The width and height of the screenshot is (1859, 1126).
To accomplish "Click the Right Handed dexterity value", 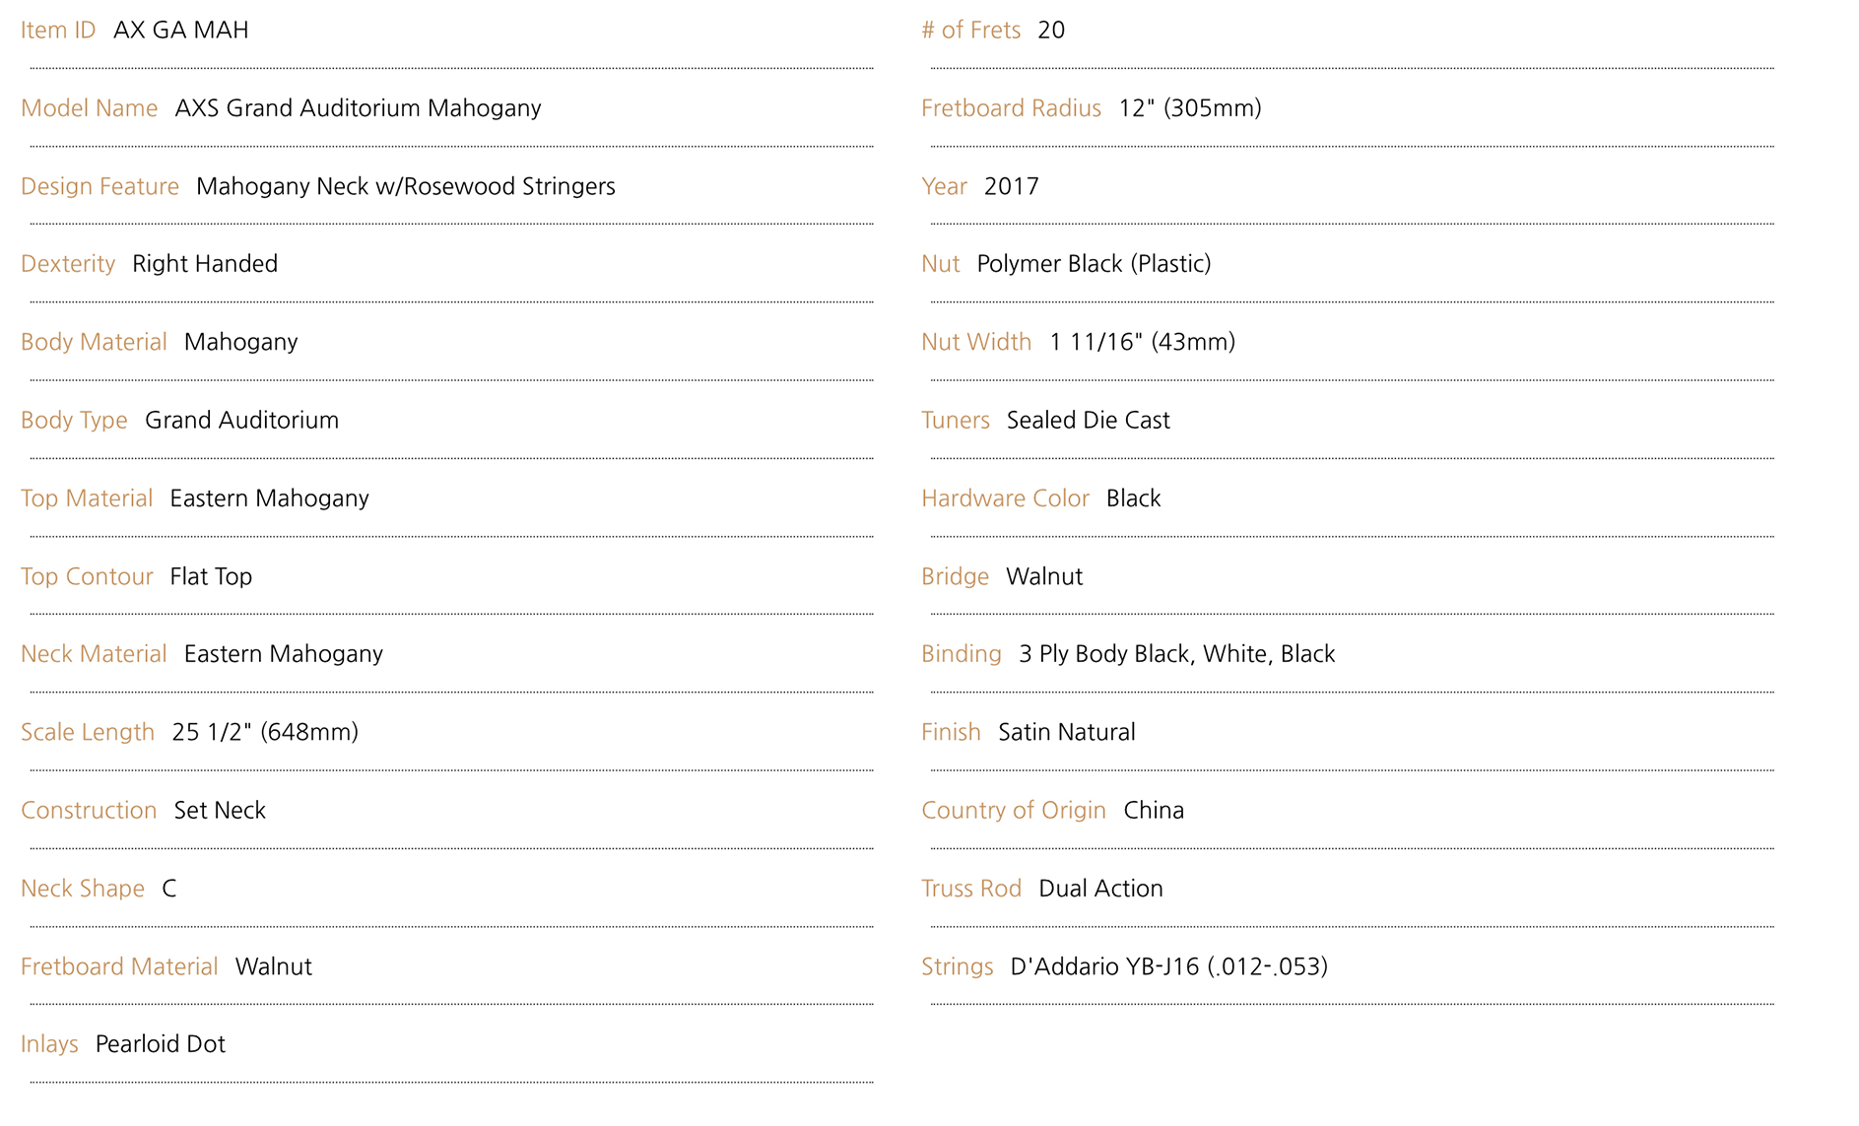I will click(205, 264).
